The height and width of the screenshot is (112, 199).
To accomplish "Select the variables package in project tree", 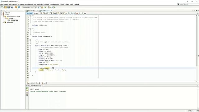I will point(11,19).
